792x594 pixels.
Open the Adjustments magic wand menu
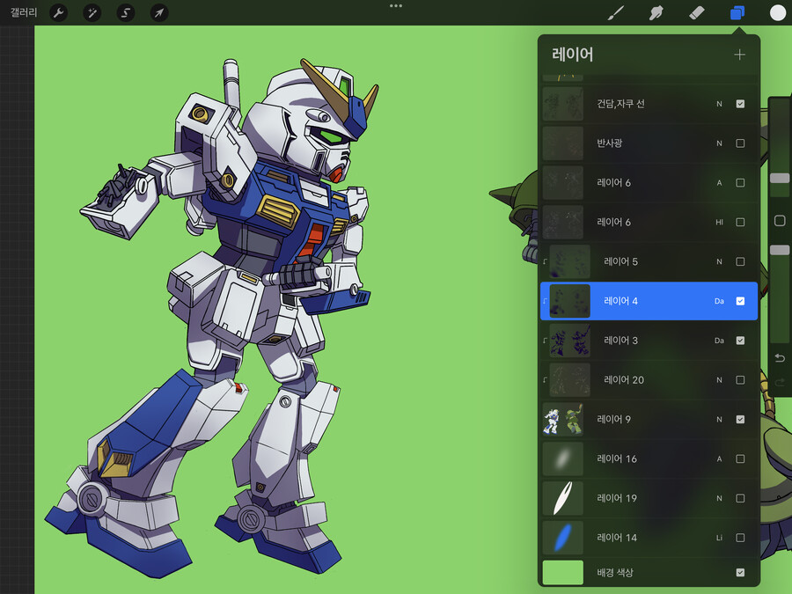tap(92, 12)
